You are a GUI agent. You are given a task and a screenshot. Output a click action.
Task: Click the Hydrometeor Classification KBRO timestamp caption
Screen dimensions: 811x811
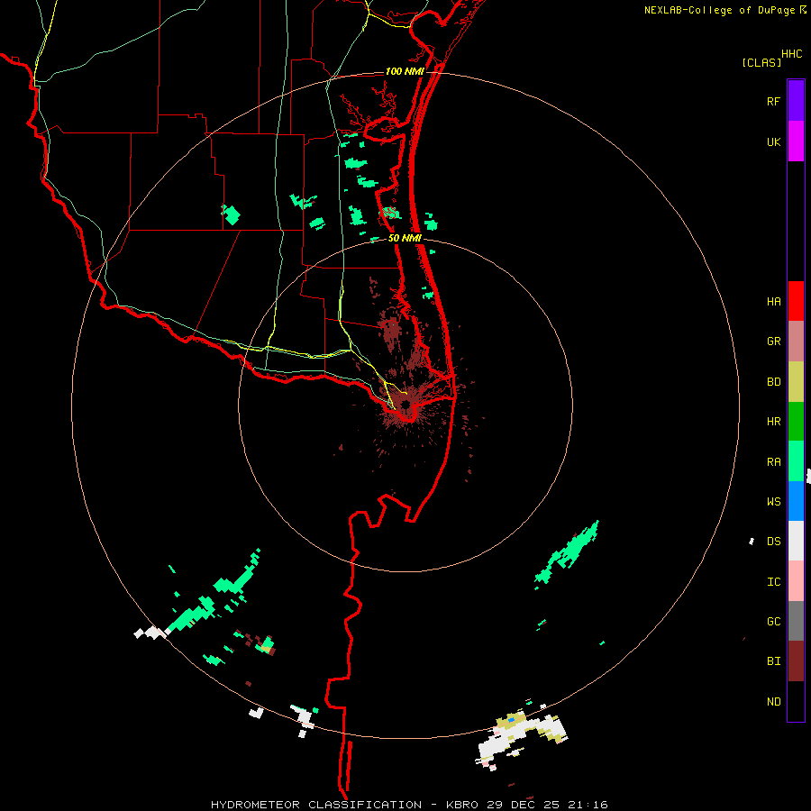click(409, 805)
